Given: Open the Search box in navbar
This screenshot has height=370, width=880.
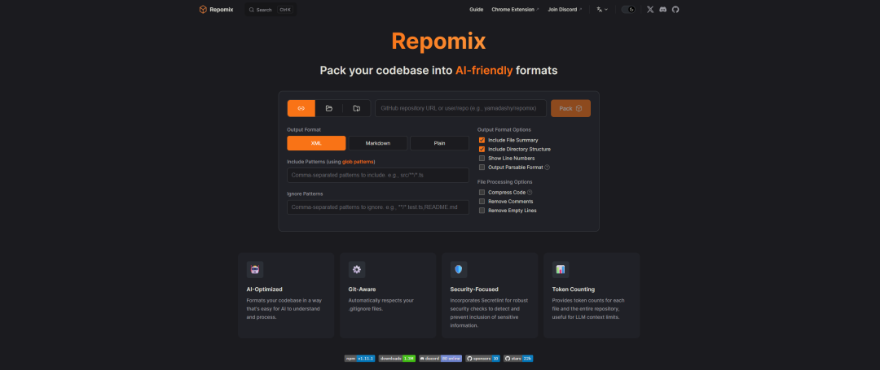Looking at the screenshot, I should point(271,10).
